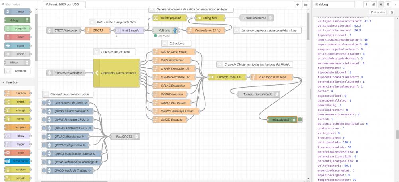Image resolution: width=399 pixels, height=182 pixels.
Task: Add a new flow with plus button
Action: [x=298, y=4]
